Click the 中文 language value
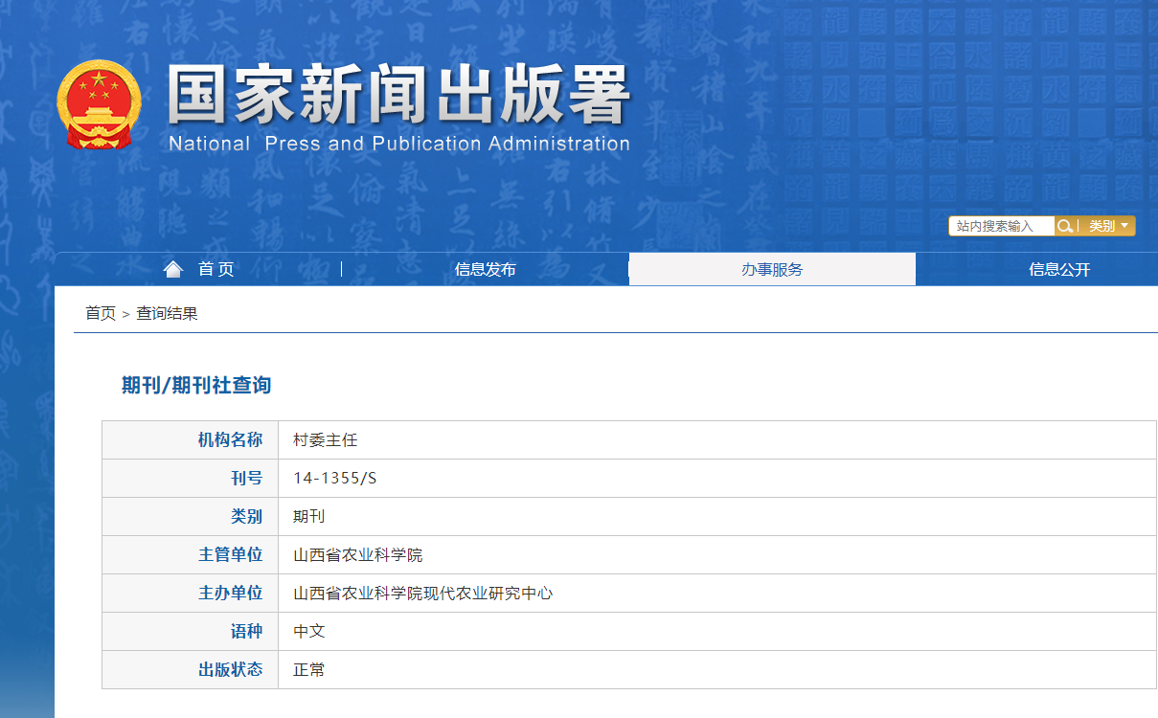 [x=309, y=632]
